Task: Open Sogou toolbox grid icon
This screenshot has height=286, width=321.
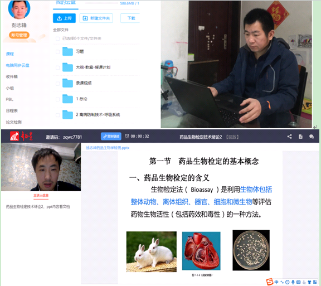Action: [315, 282]
